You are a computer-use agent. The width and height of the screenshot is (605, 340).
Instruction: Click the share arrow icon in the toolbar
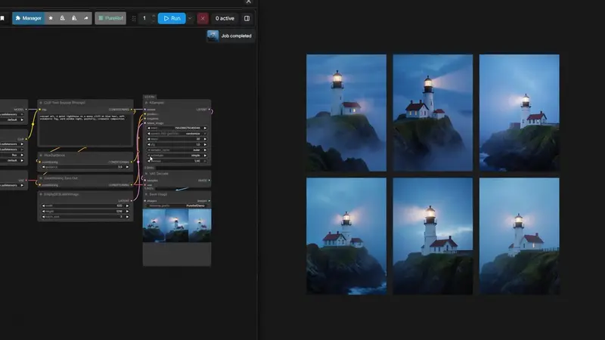pyautogui.click(x=85, y=18)
